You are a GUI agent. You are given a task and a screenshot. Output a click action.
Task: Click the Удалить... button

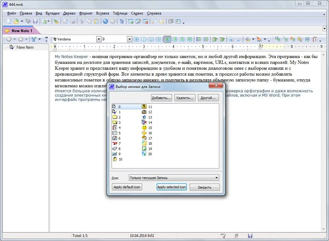[x=185, y=98]
